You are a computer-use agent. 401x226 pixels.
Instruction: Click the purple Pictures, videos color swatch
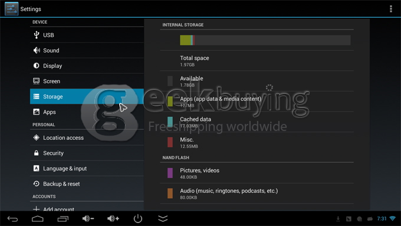[170, 173]
